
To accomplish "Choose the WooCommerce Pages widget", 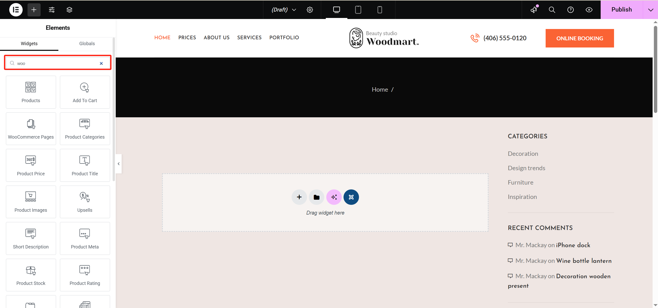I will pos(31,128).
